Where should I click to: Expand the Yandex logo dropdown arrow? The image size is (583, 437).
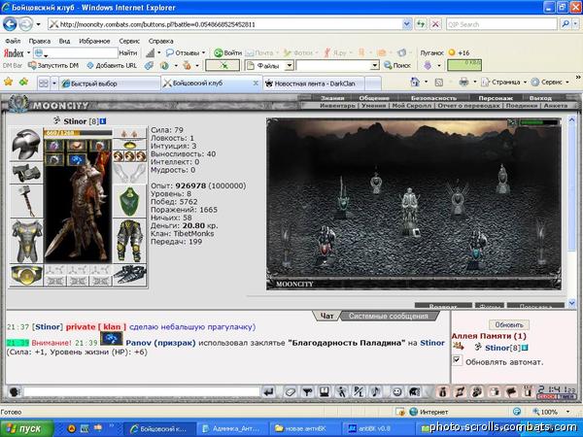pos(28,53)
